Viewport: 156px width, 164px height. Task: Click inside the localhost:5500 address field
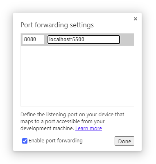pyautogui.click(x=84, y=40)
